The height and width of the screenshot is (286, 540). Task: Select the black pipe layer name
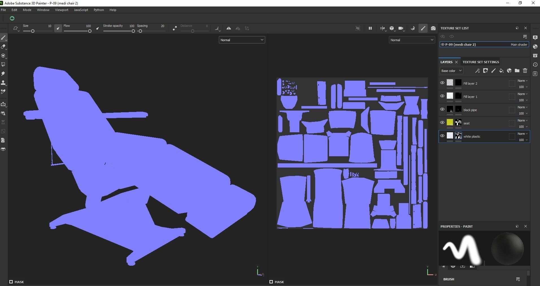point(470,110)
